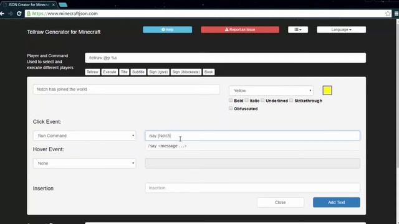Screen dimensions: 399x224
Task: Expand the Run Command click event dropdown
Action: click(85, 136)
